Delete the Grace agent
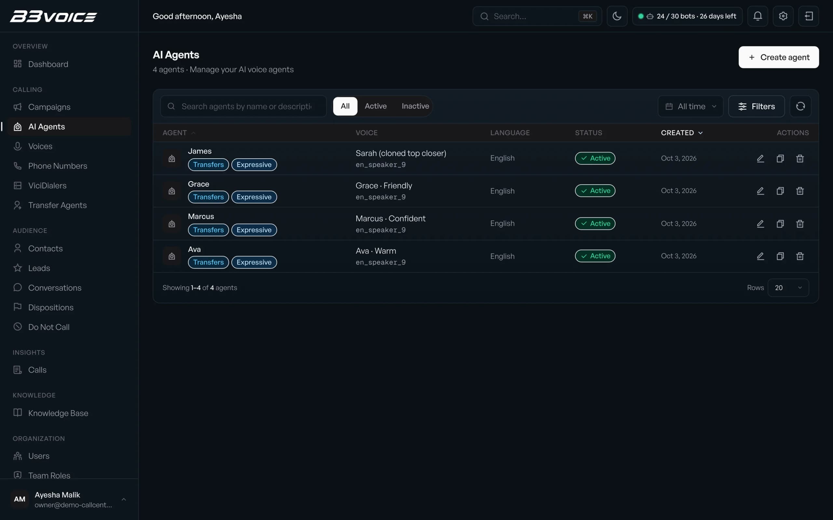Screen dimensions: 833x520 (800, 190)
